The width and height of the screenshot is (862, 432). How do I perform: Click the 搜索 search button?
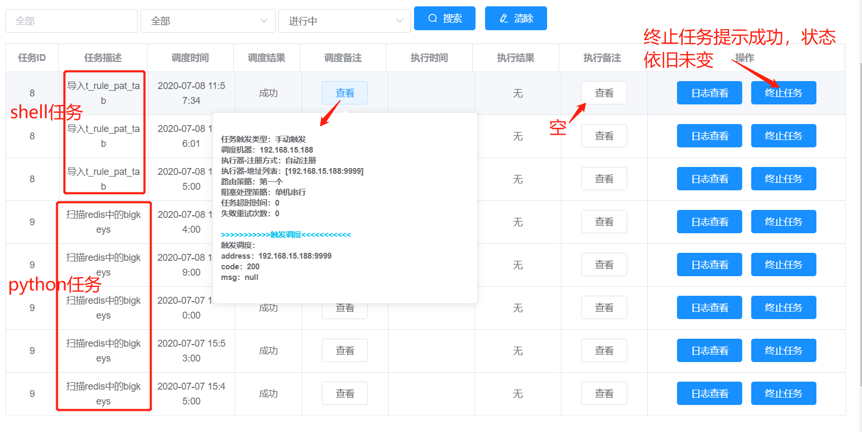click(444, 19)
